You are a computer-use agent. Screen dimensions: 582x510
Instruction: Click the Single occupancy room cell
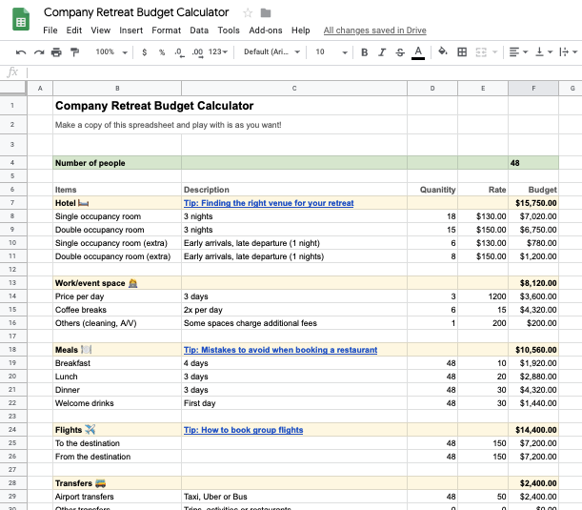coord(117,216)
